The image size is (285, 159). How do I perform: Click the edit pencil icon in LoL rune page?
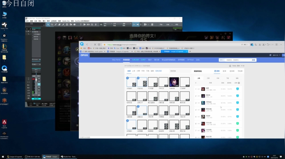click(77, 49)
